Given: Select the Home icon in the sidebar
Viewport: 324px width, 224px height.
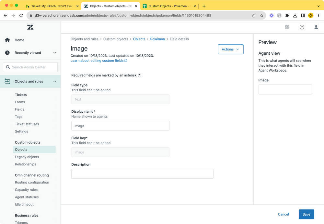Looking at the screenshot, I should click(x=7, y=40).
